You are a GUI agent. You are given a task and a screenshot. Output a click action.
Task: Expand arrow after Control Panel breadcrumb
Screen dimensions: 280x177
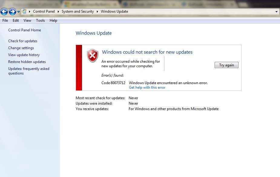click(x=58, y=11)
